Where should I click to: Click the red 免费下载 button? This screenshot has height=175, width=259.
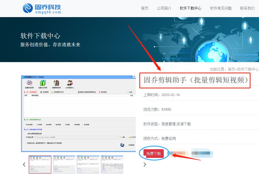pos(154,154)
